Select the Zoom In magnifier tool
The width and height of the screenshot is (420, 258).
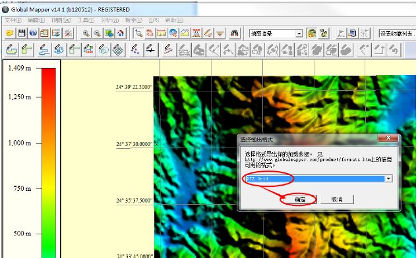coord(86,34)
